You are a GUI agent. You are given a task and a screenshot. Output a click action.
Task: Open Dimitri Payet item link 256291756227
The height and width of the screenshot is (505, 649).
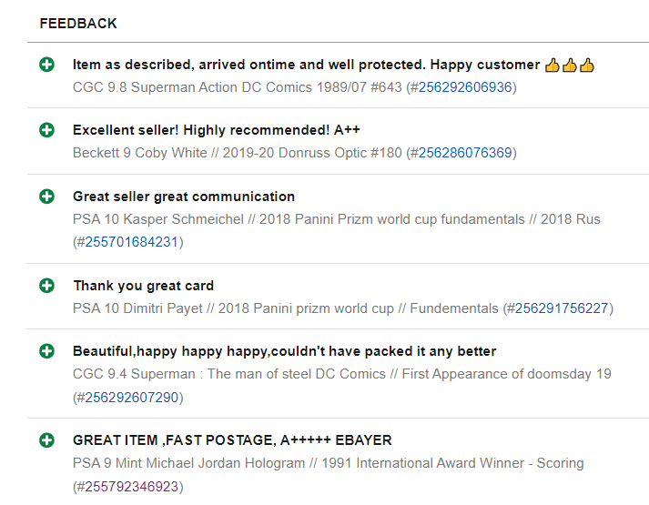coord(562,308)
